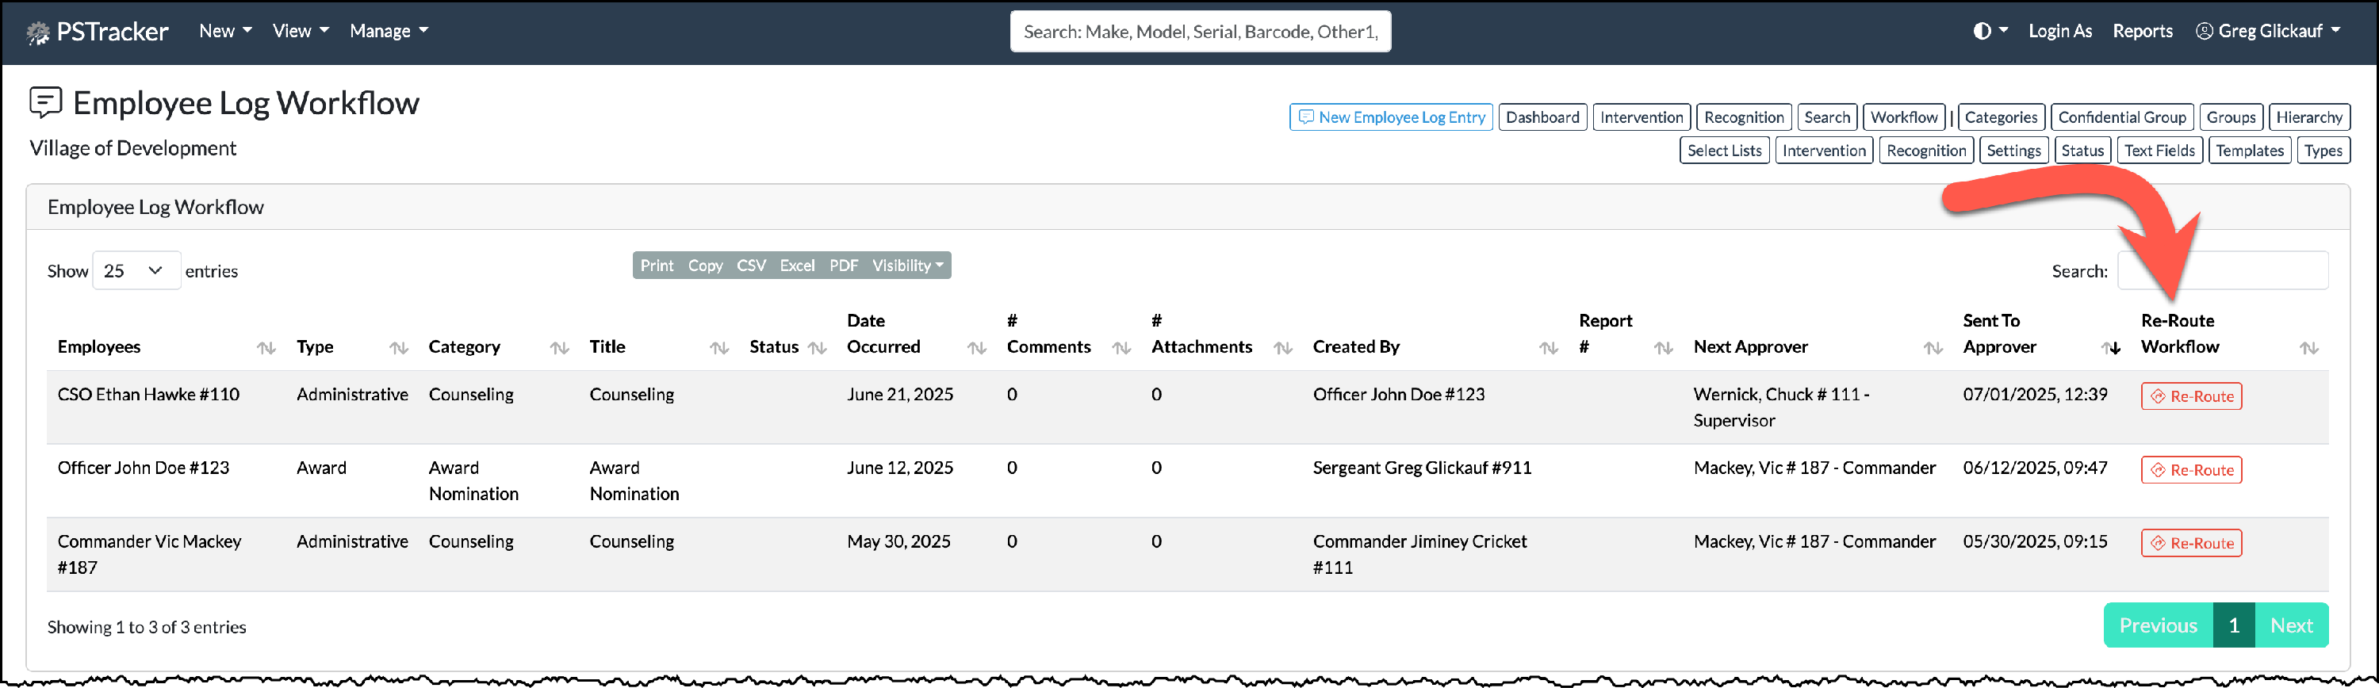Screen dimensions: 2379x688
Task: Open the Templates button
Action: [2249, 151]
